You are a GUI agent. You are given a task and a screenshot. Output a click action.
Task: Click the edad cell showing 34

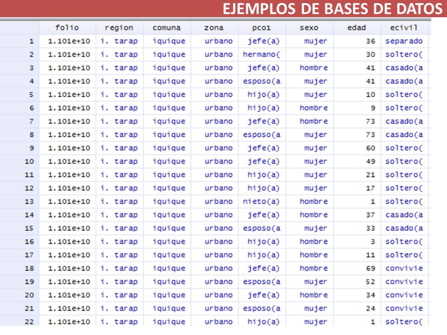(x=357, y=295)
